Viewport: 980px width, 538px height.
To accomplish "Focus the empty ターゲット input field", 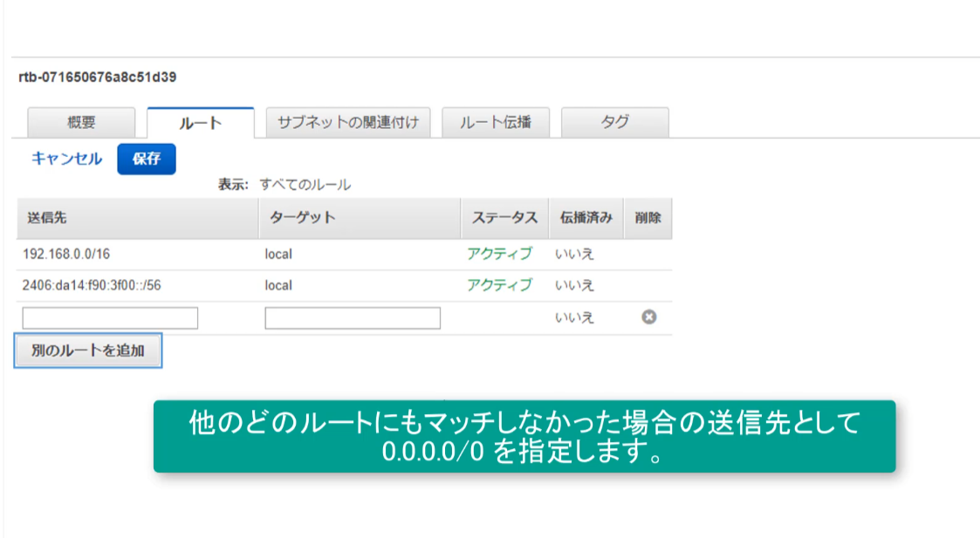I will 353,318.
